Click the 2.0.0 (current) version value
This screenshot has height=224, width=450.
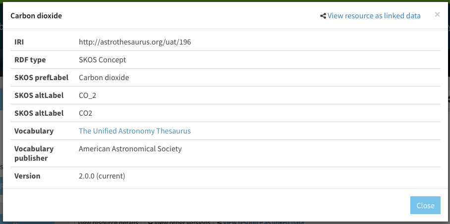tap(102, 176)
